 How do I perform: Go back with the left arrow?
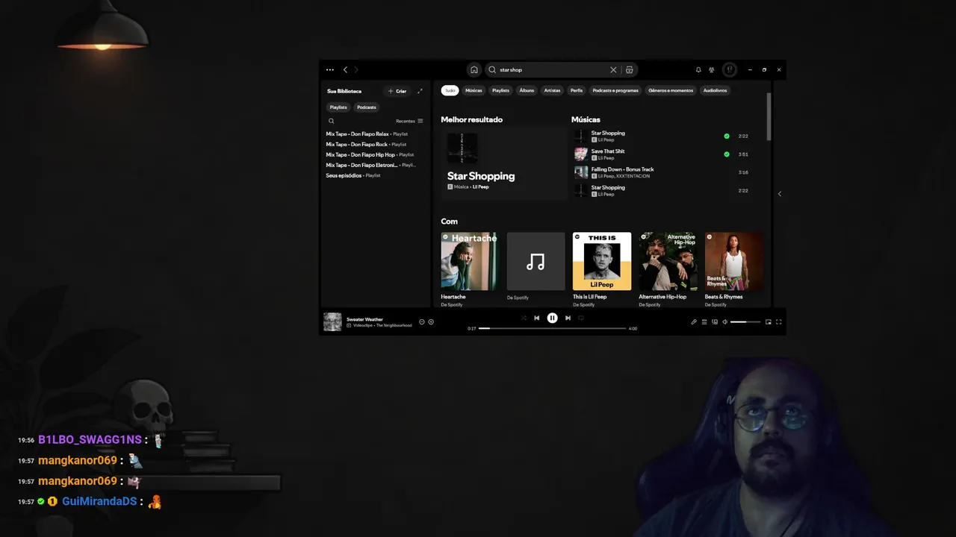(x=345, y=69)
